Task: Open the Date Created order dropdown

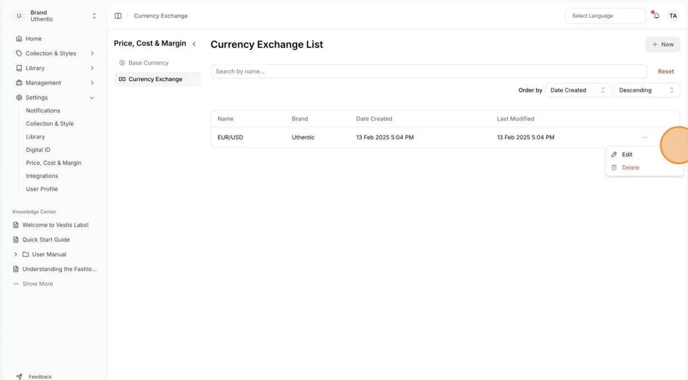Action: click(x=578, y=90)
